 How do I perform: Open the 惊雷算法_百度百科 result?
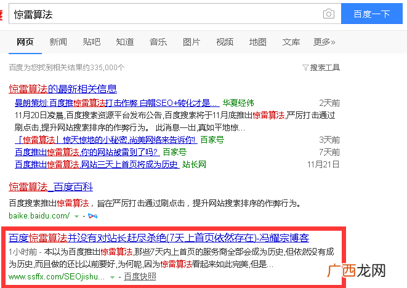pos(51,187)
